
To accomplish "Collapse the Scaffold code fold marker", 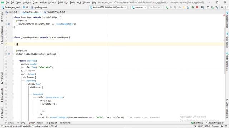I will [13, 61].
